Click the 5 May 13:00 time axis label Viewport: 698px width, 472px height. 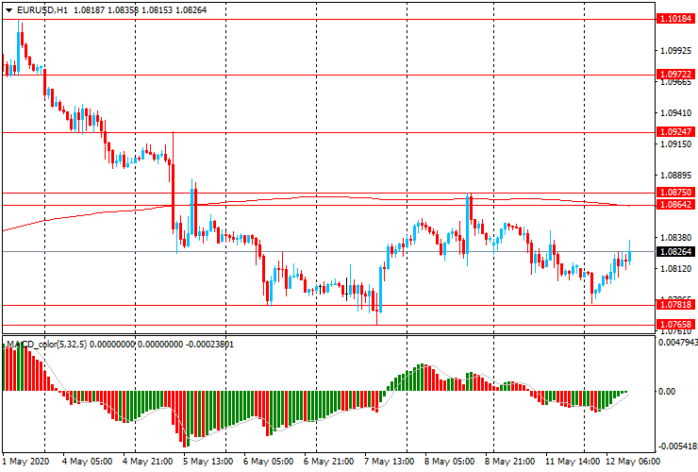(x=208, y=461)
